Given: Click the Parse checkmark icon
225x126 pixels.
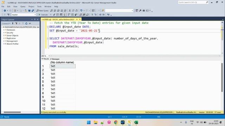Looking at the screenshot, I should pyautogui.click(x=54, y=15).
